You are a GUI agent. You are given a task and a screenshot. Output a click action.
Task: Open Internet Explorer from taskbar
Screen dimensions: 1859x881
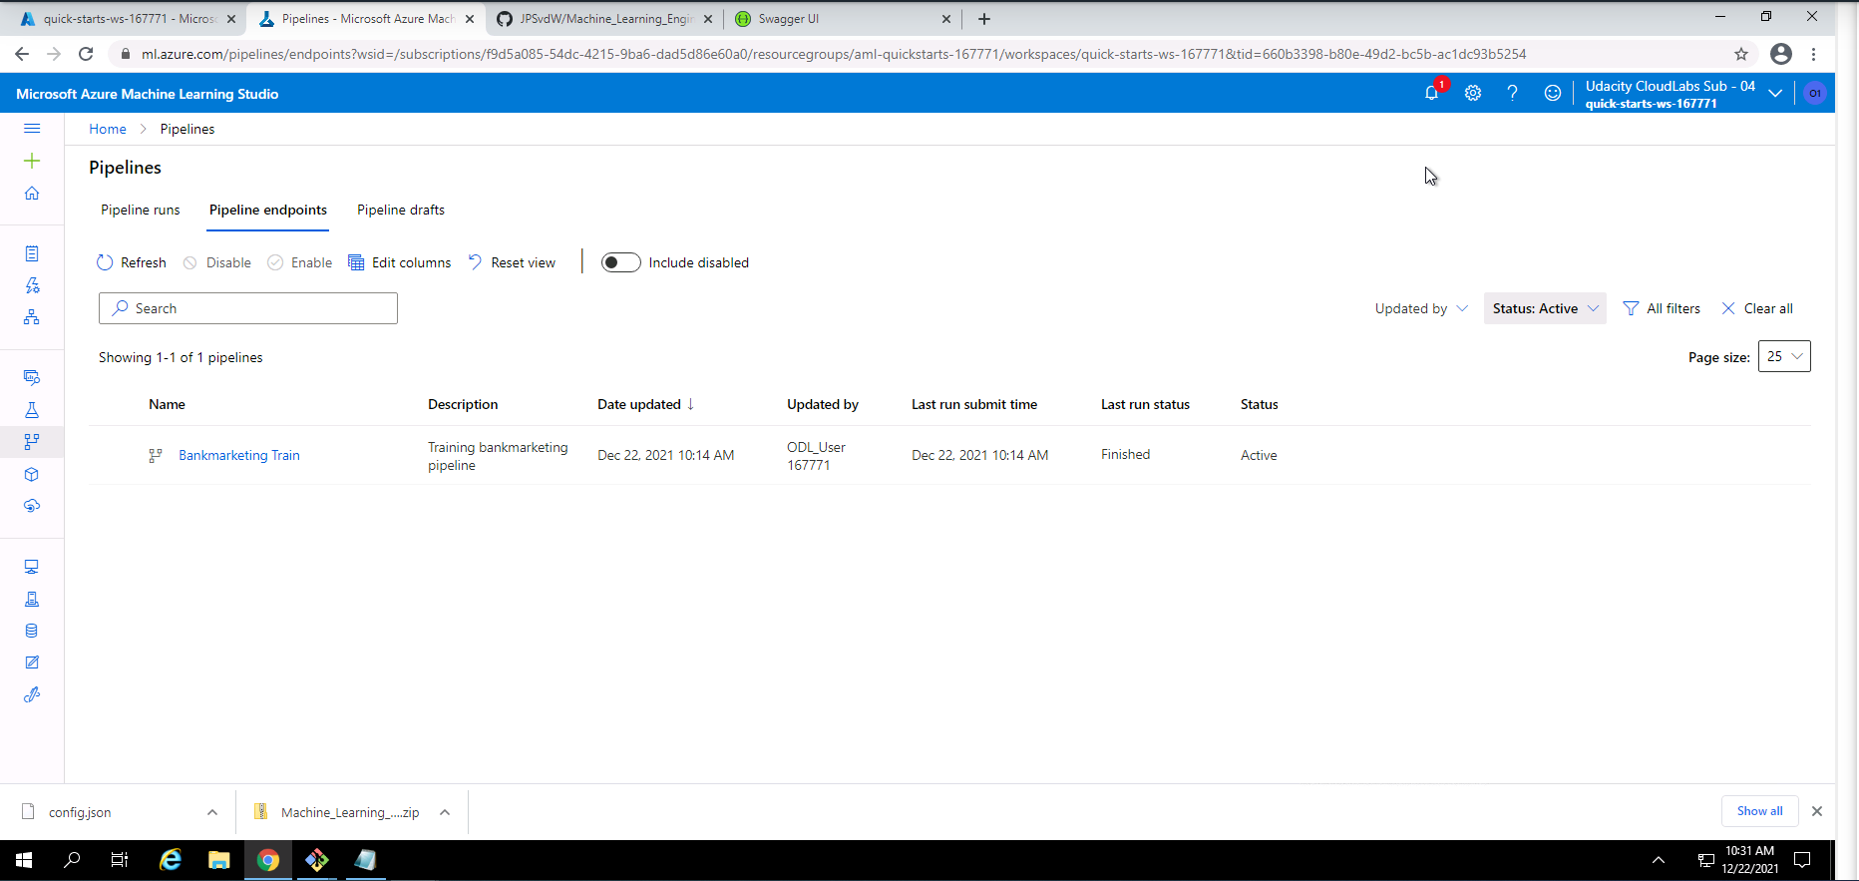pos(171,860)
